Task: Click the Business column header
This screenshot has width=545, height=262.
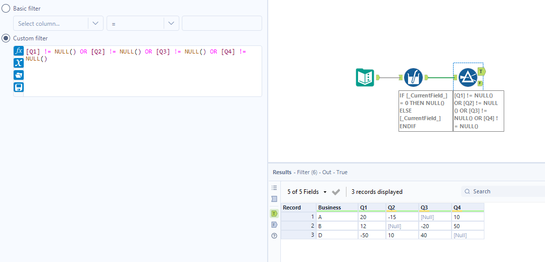Action: click(330, 207)
